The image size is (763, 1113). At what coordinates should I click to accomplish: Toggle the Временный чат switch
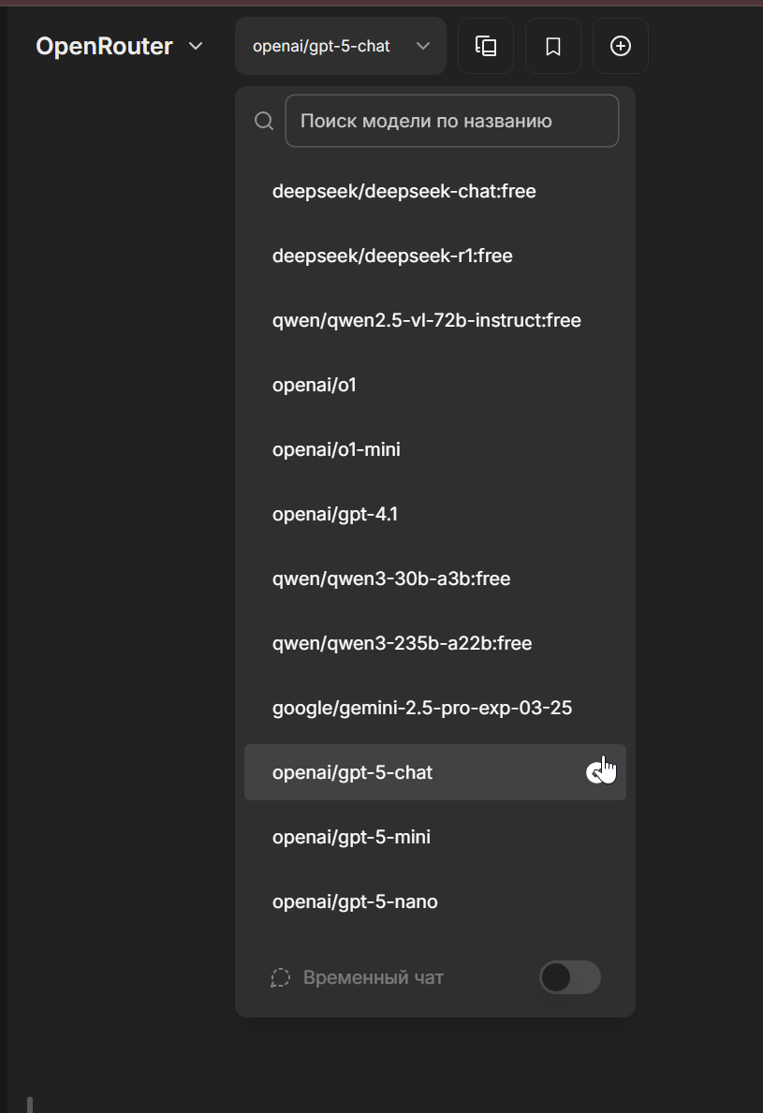(570, 977)
